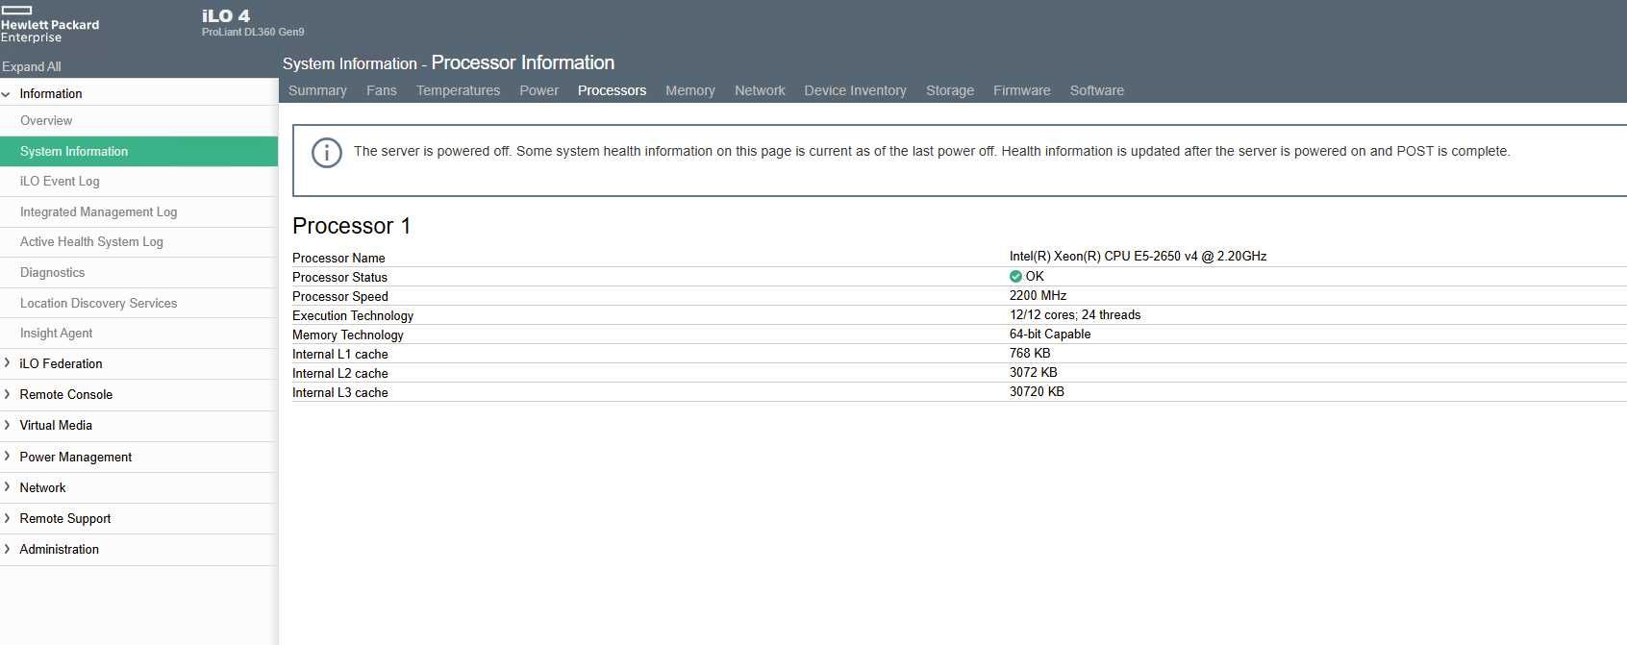This screenshot has width=1627, height=645.
Task: Switch to the Fans tab
Action: click(381, 90)
